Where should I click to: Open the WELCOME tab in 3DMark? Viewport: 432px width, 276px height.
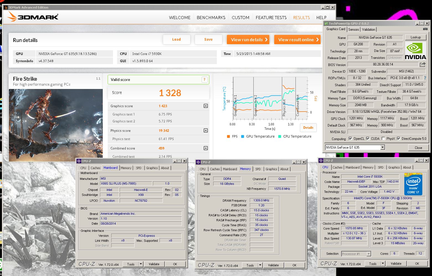tap(180, 17)
